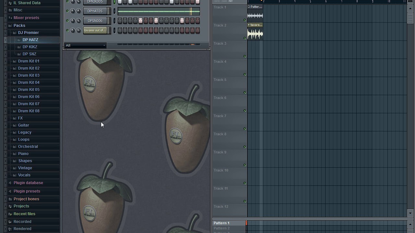Enable the first step of tavares channel
The image size is (415, 233).
click(120, 30)
